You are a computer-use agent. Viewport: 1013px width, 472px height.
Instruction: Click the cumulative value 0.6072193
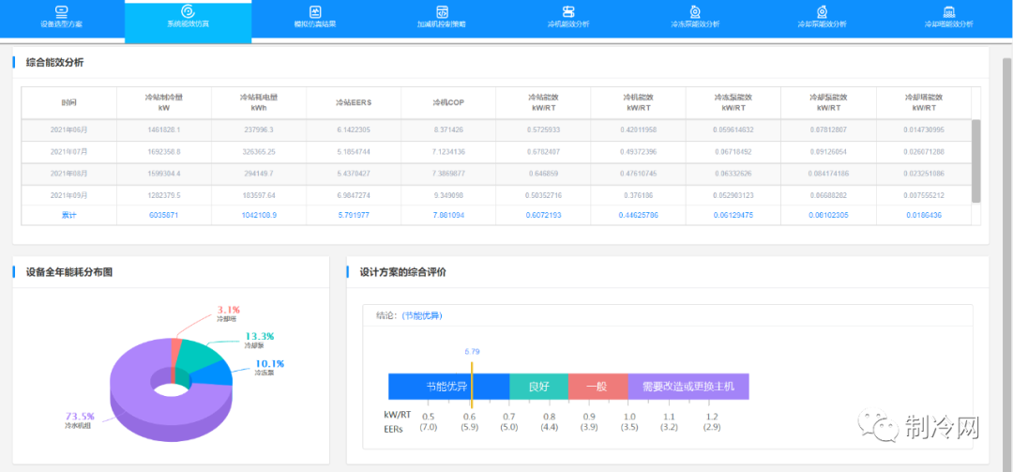tap(543, 215)
